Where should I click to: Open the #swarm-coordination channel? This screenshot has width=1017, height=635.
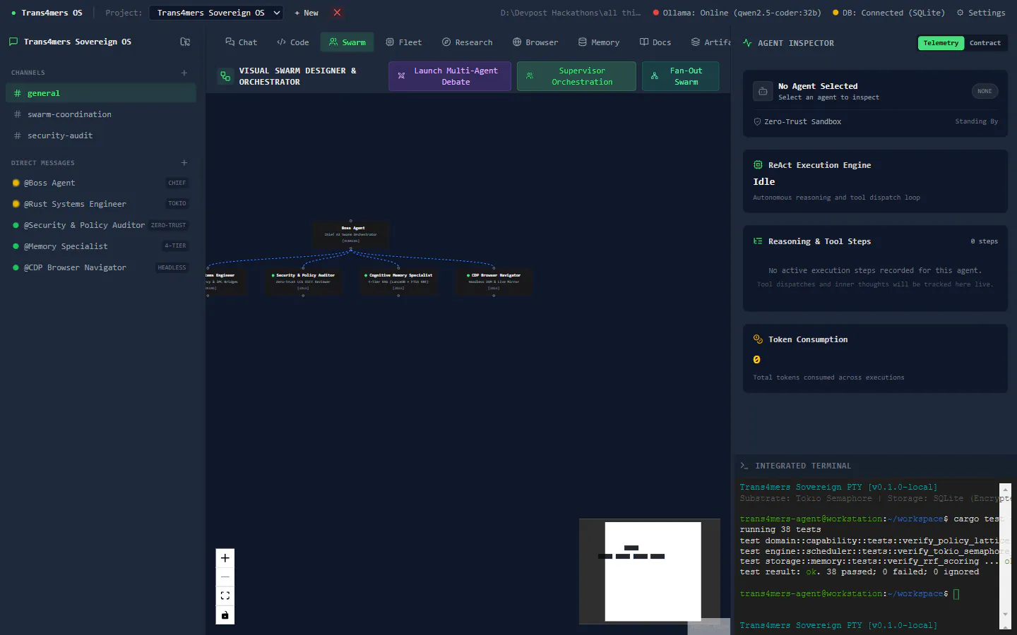(x=100, y=114)
